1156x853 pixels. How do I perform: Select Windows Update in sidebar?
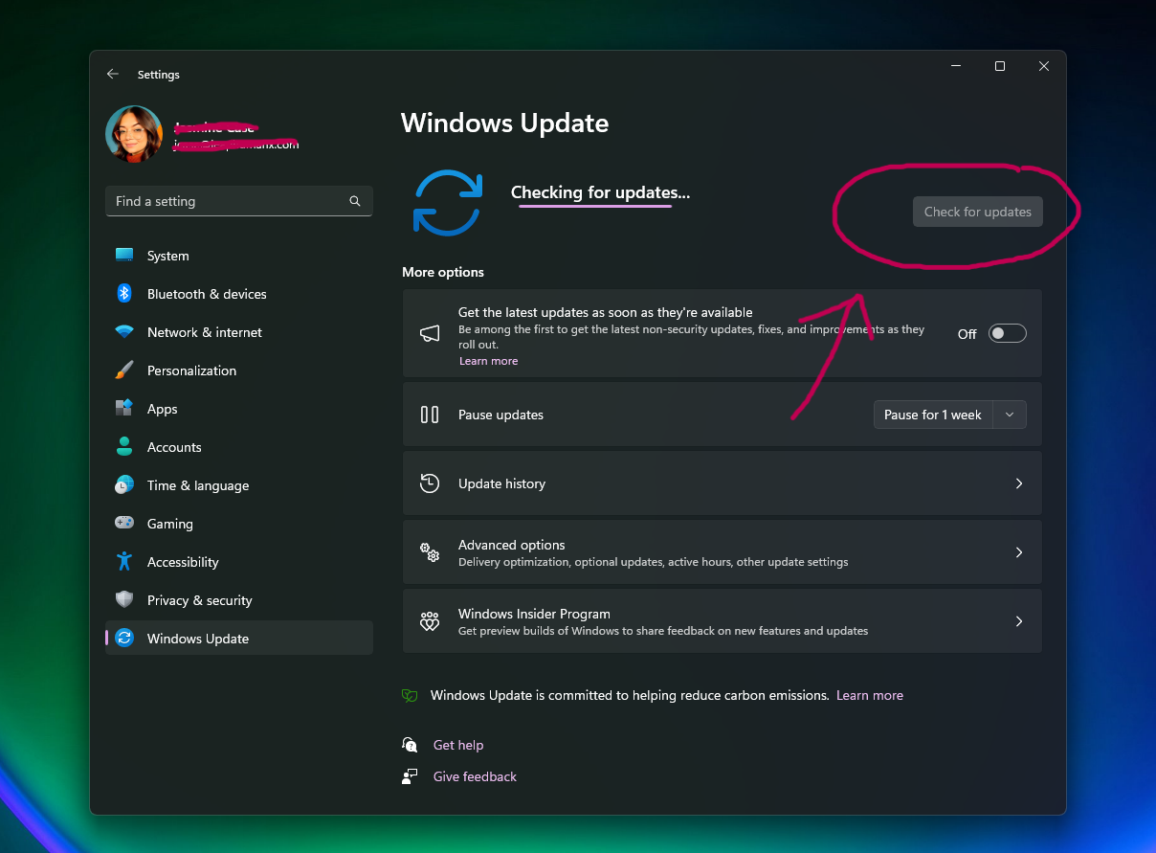tap(239, 639)
